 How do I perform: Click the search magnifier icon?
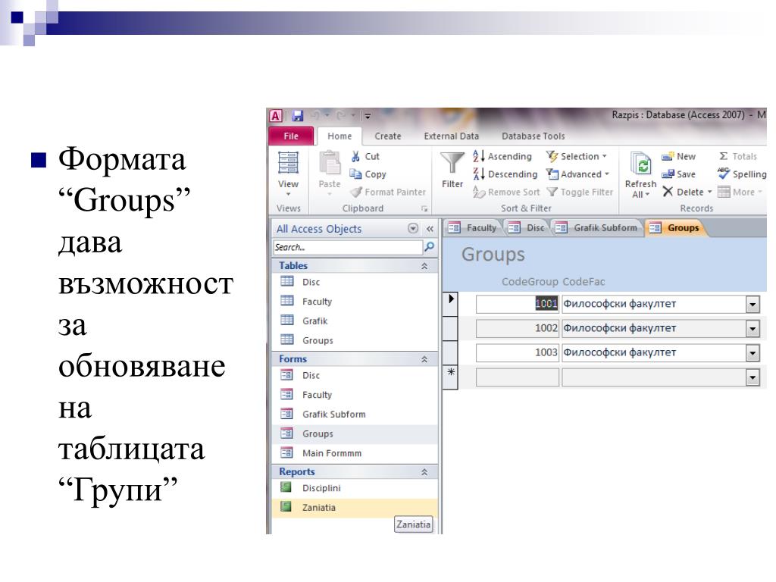click(x=429, y=246)
